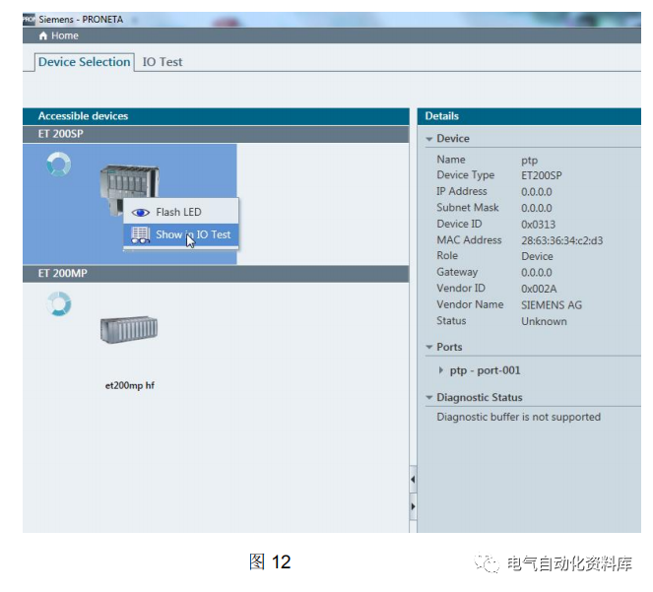Click the Accessible devices panel header

coord(216,116)
